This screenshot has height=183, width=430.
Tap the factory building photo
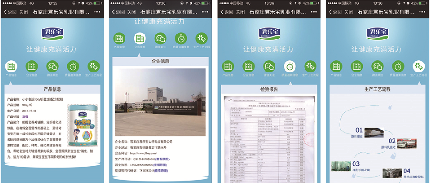click(x=160, y=102)
